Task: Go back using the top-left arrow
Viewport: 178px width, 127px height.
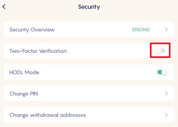Action: pos(4,7)
